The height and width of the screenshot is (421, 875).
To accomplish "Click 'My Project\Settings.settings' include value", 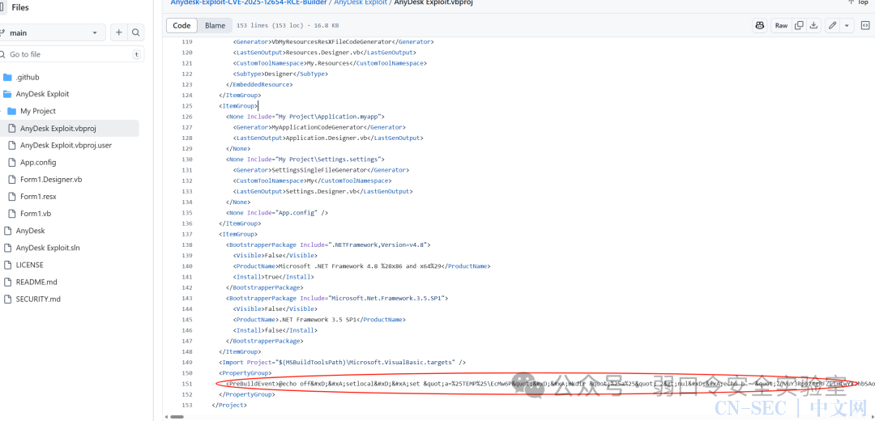I will (x=328, y=159).
